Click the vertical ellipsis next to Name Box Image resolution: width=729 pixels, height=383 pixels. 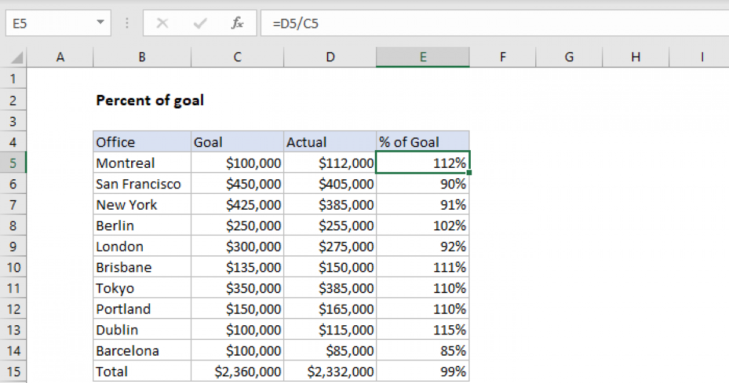tap(126, 23)
